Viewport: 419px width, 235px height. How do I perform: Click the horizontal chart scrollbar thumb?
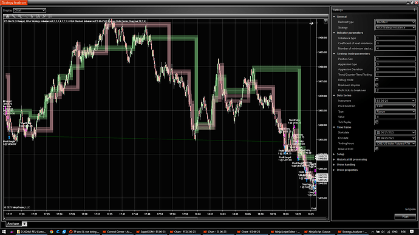(x=186, y=218)
